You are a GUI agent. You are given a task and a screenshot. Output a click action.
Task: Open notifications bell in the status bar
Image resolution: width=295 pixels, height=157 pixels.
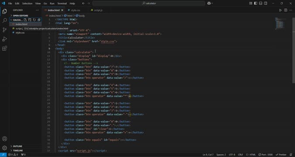click(x=291, y=154)
